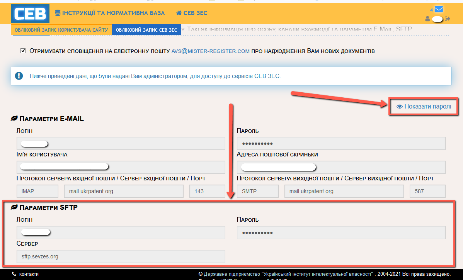Open the avs@mister-register.com email link
The width and height of the screenshot is (463, 280).
click(210, 51)
